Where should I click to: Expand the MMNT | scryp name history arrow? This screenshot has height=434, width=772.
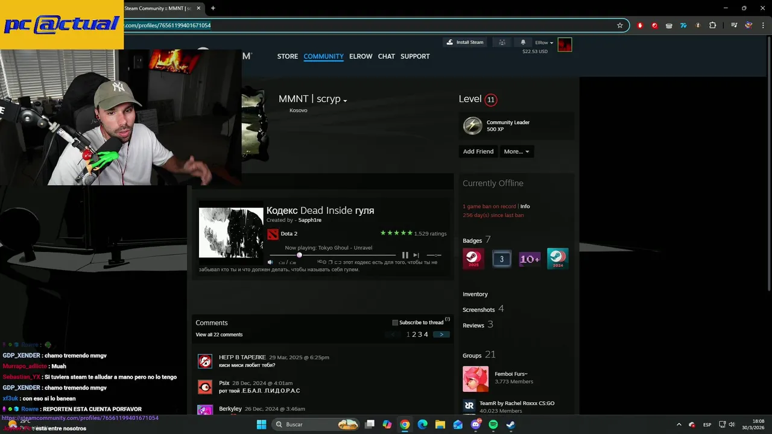(345, 101)
